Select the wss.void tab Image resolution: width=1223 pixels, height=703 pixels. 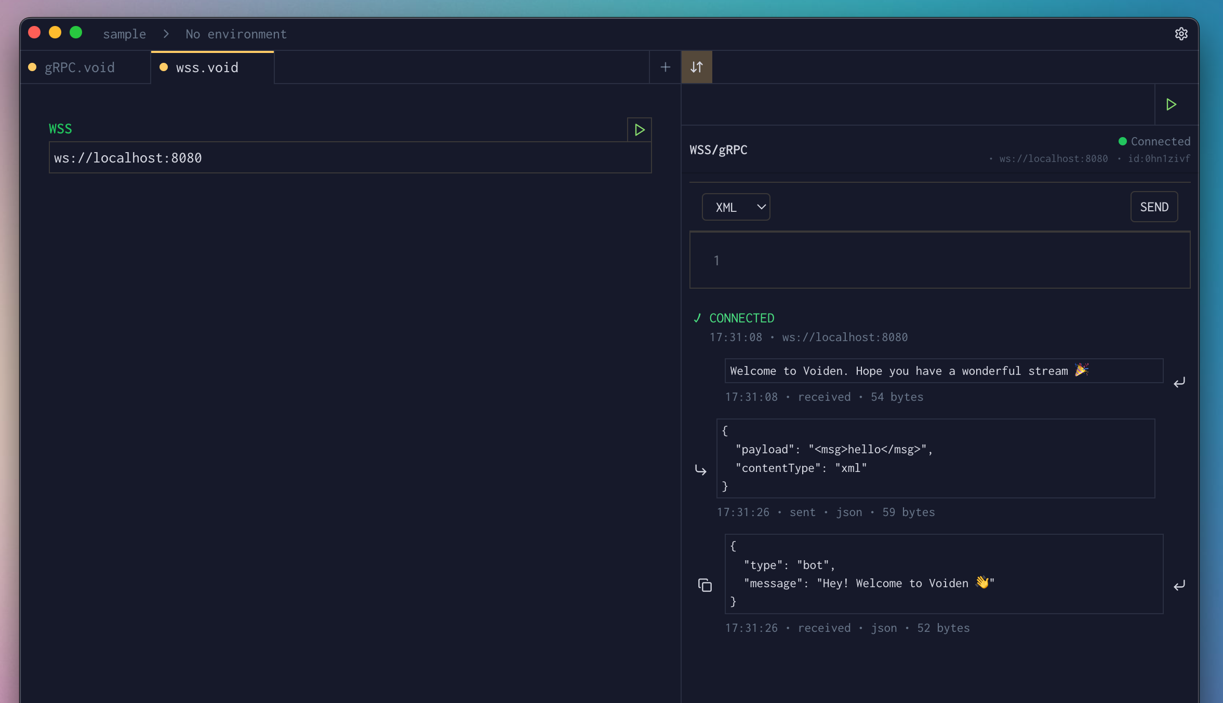[x=206, y=67]
